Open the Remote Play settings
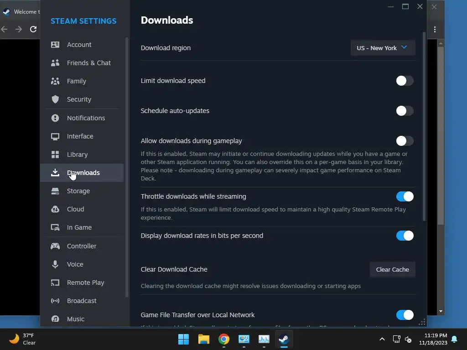 [x=85, y=283]
